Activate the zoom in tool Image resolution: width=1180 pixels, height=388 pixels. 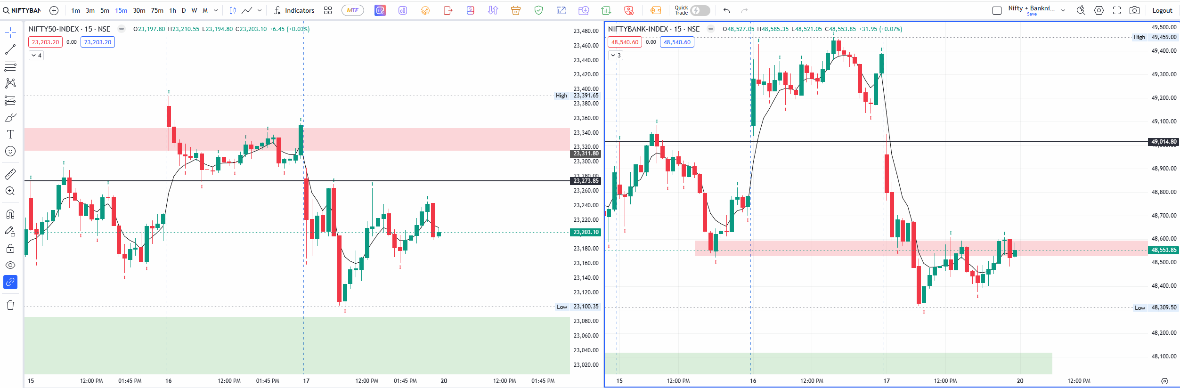pos(10,191)
